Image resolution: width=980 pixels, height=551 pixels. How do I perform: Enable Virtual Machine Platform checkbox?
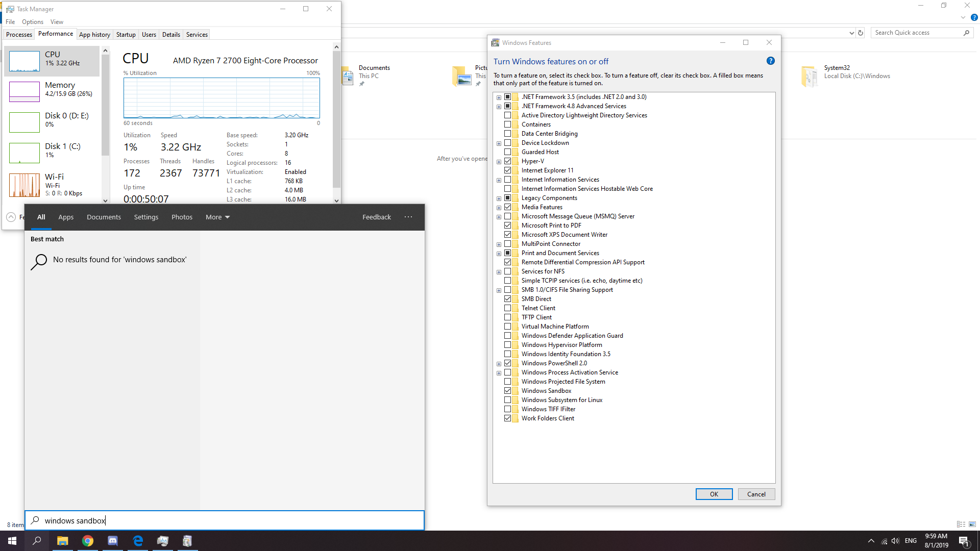click(x=507, y=327)
